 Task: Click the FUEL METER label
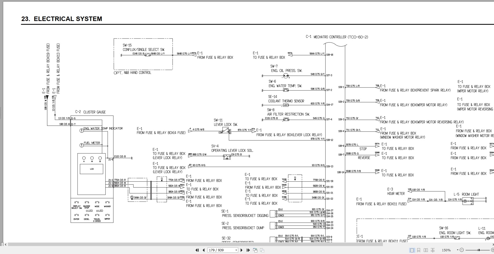pos(92,143)
